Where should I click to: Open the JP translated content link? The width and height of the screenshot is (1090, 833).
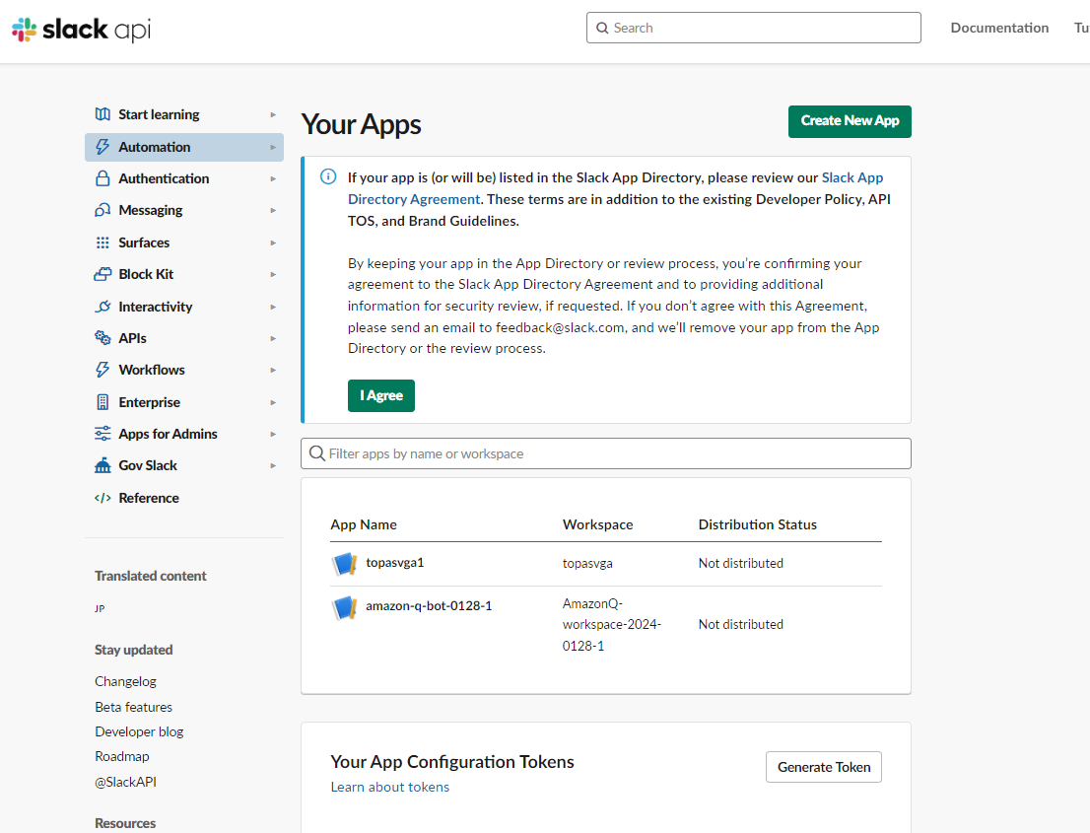click(x=100, y=608)
